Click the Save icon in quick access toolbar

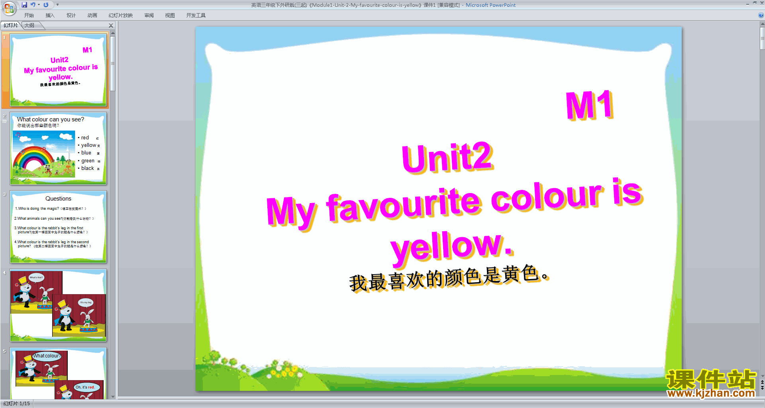(x=24, y=5)
